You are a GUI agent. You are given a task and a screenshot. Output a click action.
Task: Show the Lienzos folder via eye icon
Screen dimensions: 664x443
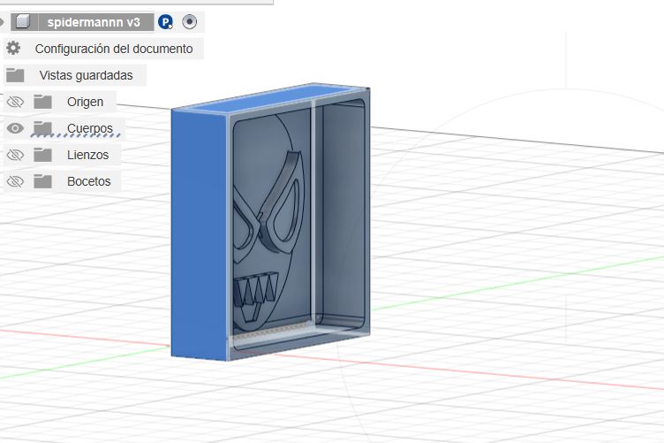(15, 155)
